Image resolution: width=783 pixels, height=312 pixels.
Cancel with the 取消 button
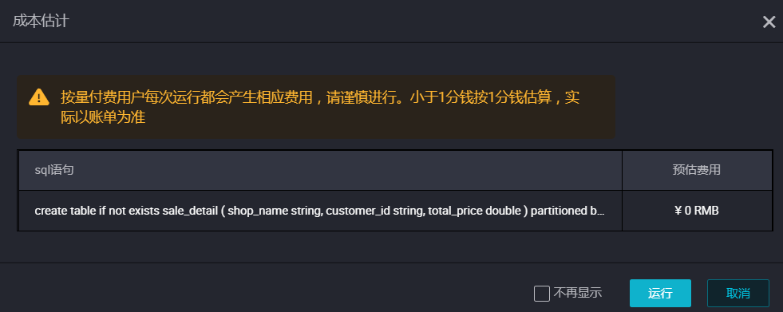(x=738, y=293)
